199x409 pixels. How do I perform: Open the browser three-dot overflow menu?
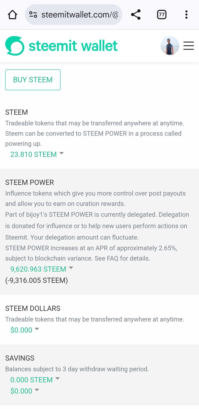(186, 15)
